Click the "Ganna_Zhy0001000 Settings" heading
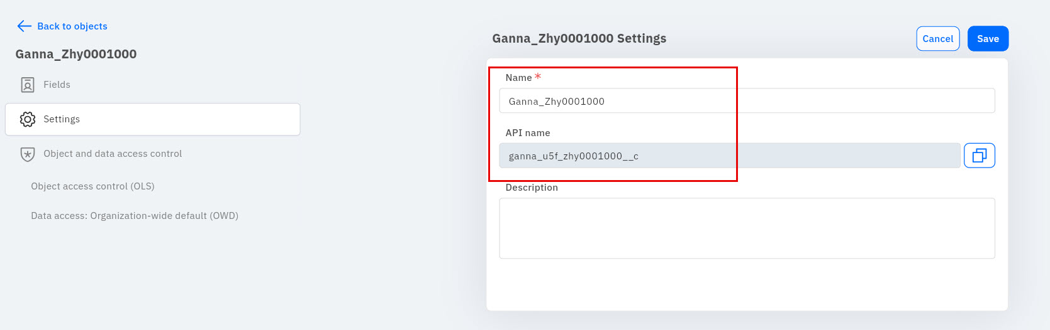 tap(579, 38)
